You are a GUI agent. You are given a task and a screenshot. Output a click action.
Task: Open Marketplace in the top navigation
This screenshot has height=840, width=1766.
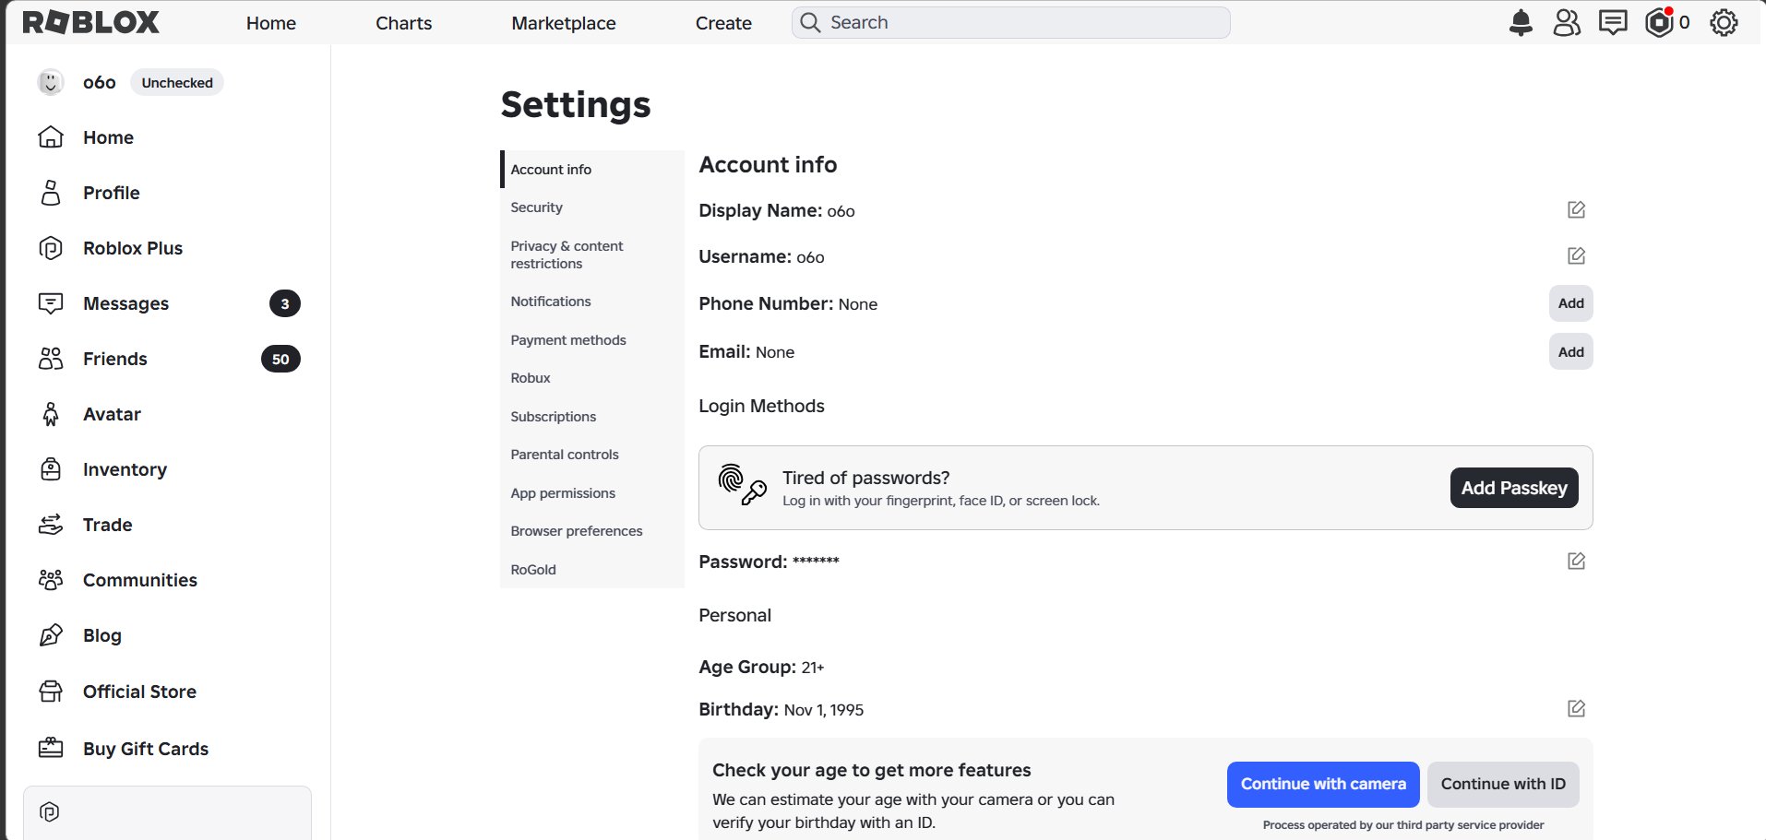[564, 23]
